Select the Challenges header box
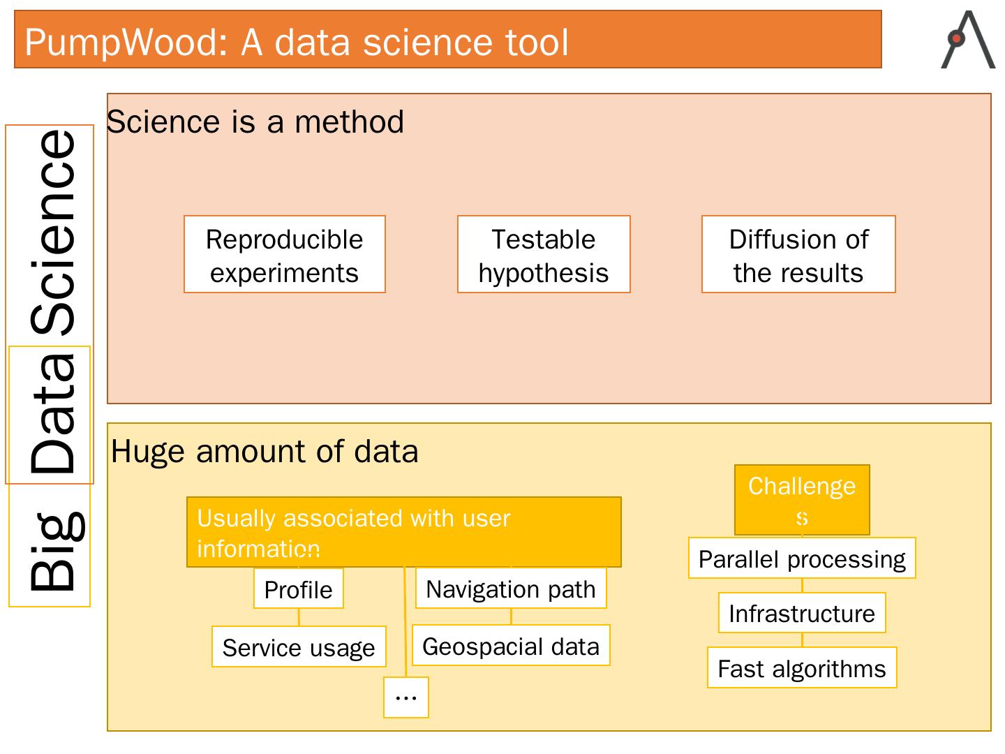Screen dimensions: 1005x754 802,500
